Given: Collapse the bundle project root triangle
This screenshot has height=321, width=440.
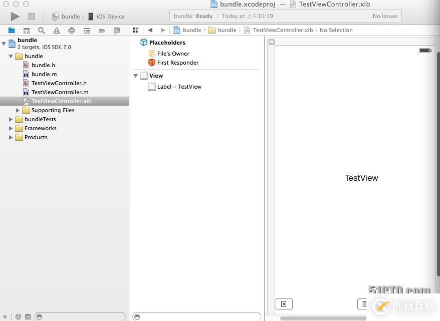Looking at the screenshot, I should 4,44.
